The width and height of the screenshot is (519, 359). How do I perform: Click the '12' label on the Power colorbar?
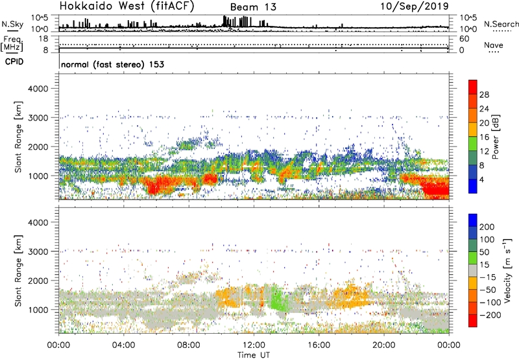click(x=484, y=152)
